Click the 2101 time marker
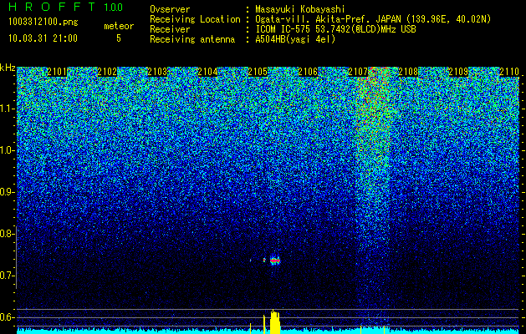The image size is (526, 334). pos(57,72)
